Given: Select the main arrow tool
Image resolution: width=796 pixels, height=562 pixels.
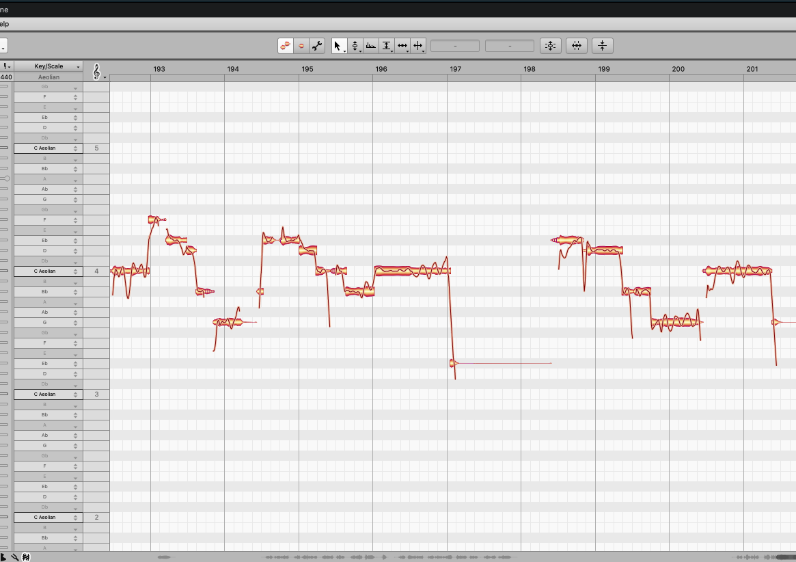Looking at the screenshot, I should pos(337,46).
